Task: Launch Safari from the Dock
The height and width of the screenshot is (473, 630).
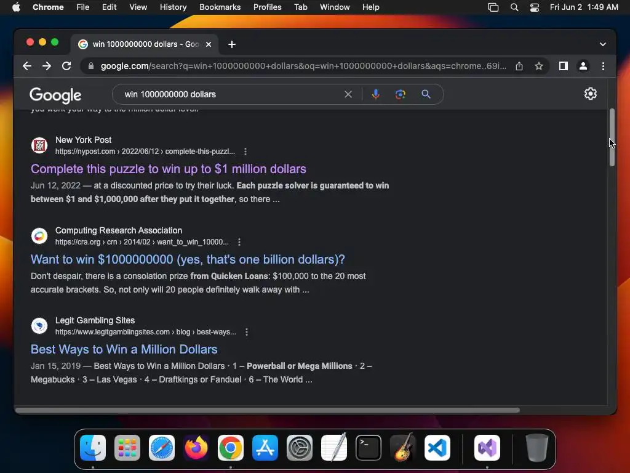Action: [162, 448]
